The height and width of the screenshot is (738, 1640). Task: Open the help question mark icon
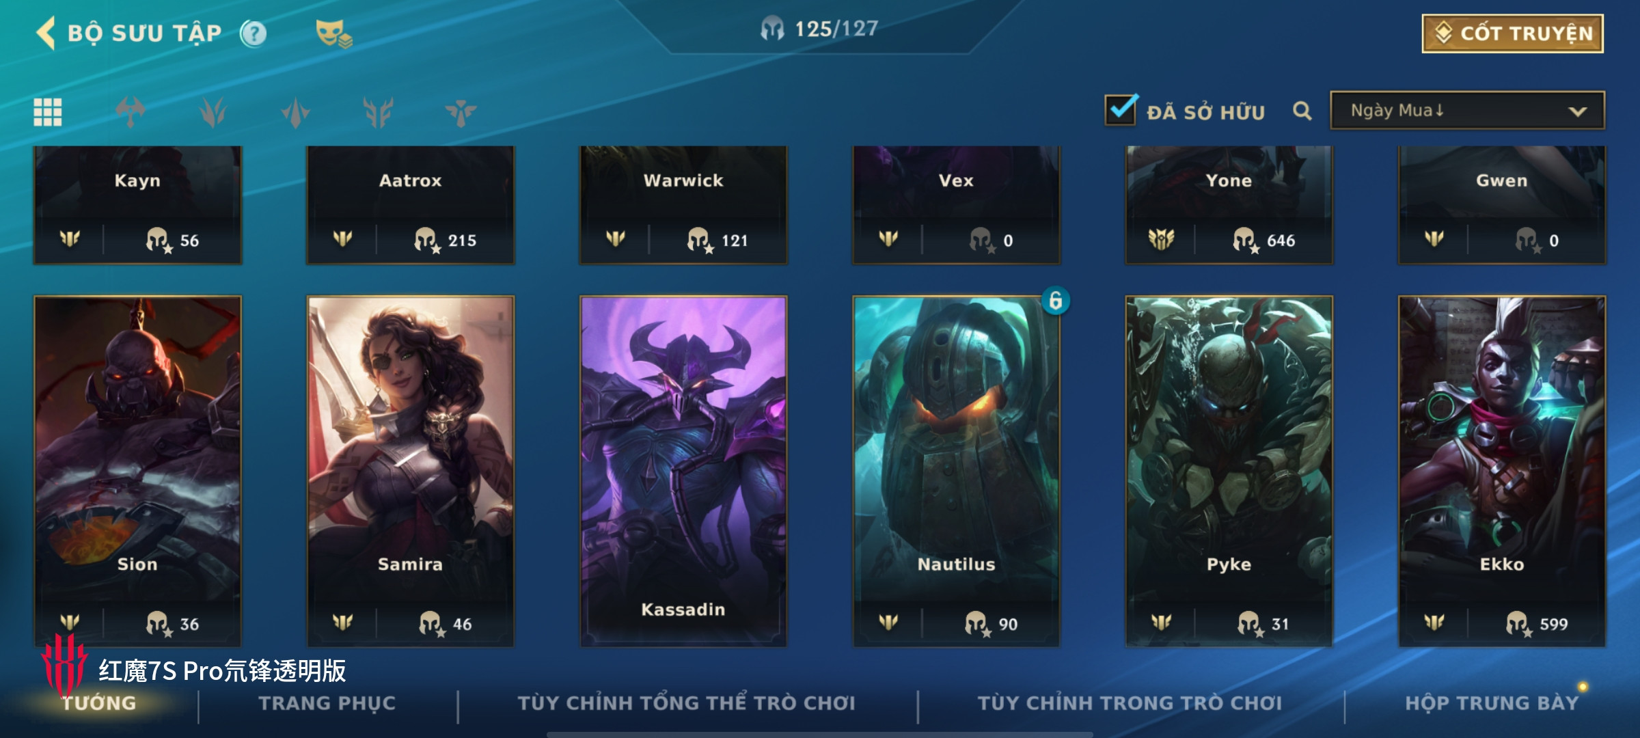[254, 33]
